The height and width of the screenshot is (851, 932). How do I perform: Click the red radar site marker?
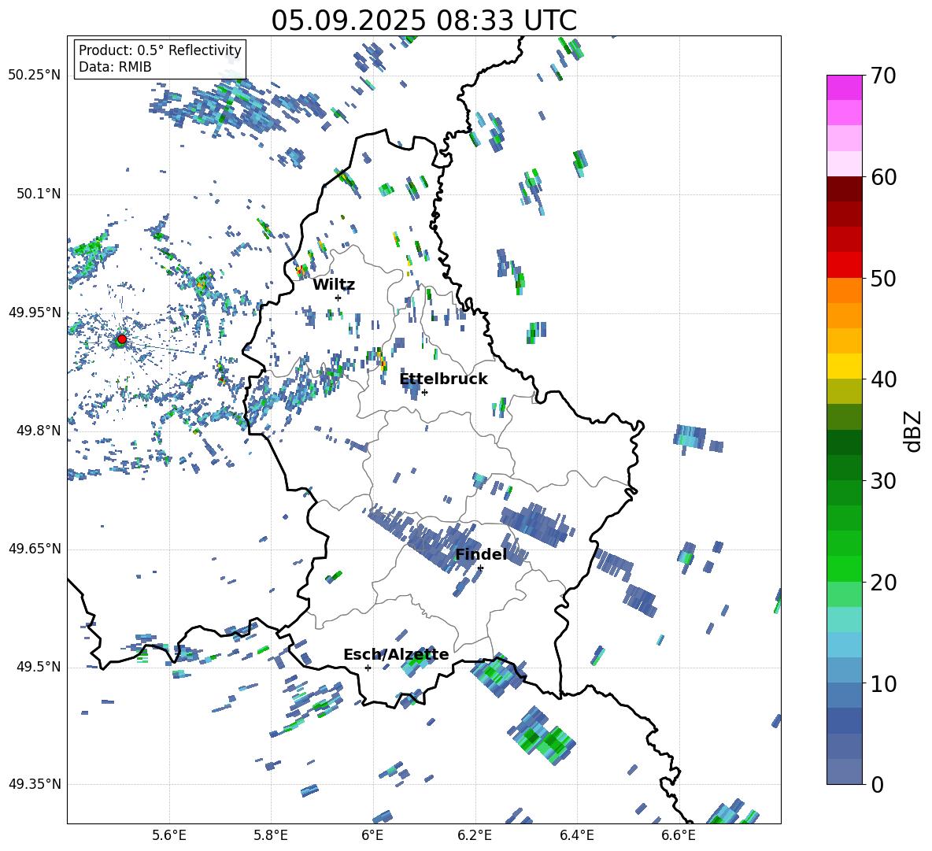(x=122, y=339)
